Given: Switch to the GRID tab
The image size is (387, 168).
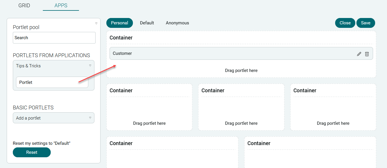Looking at the screenshot, I should [24, 6].
